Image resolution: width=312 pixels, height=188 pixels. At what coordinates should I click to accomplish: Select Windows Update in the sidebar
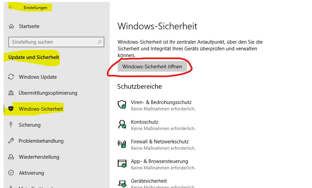pos(38,77)
